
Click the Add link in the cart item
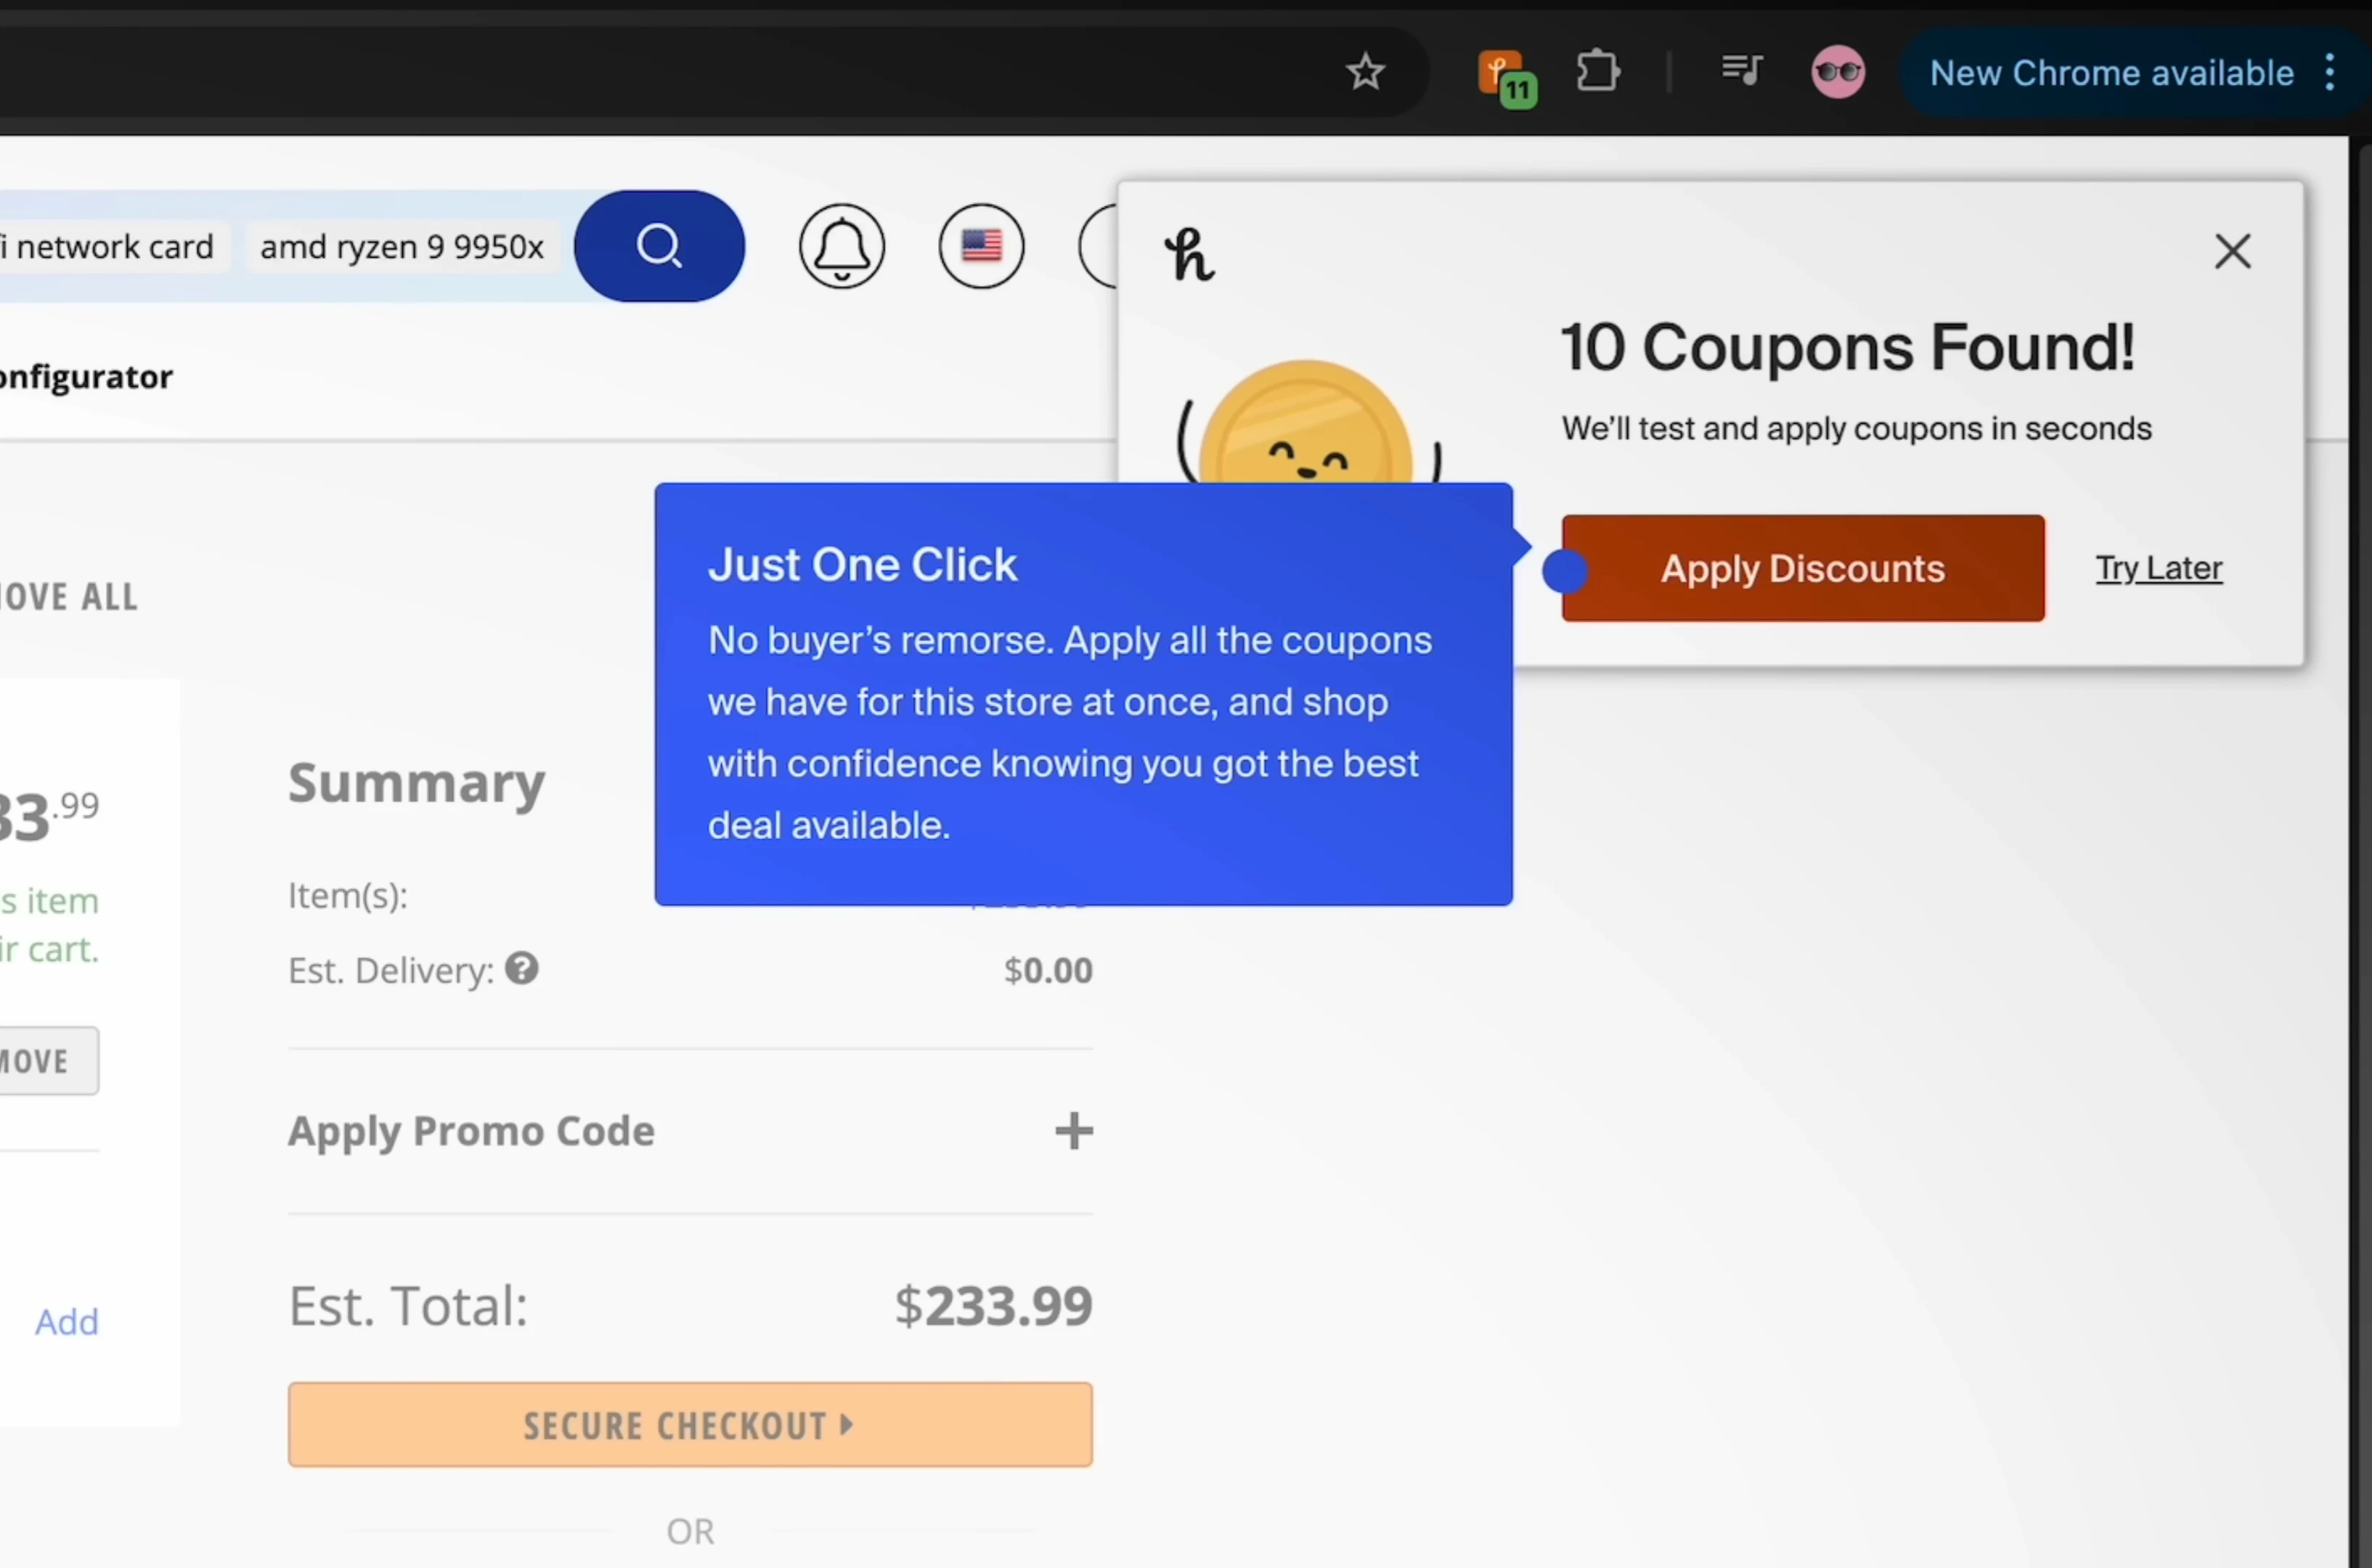point(67,1322)
